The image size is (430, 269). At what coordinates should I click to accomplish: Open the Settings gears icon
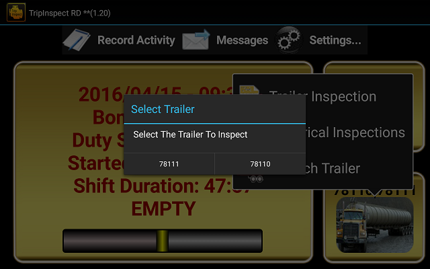click(289, 40)
